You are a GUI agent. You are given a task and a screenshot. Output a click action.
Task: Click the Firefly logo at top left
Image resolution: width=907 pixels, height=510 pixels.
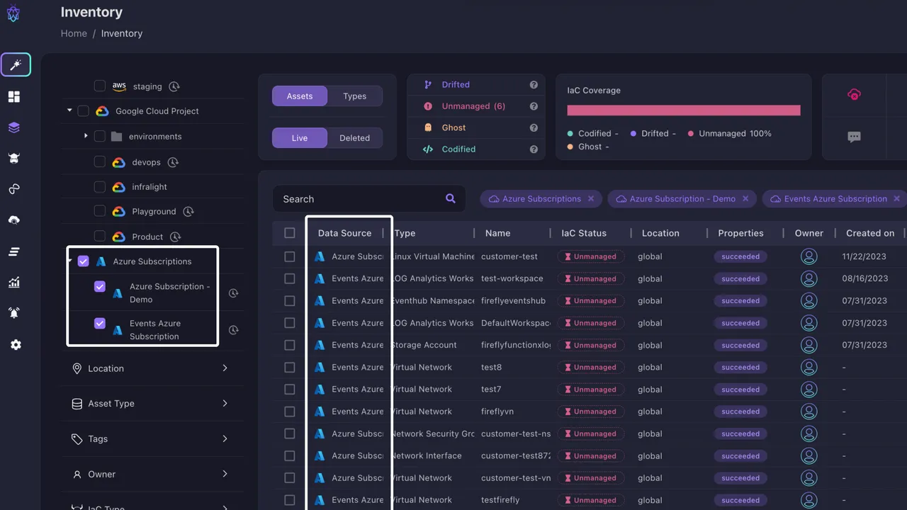click(x=13, y=13)
